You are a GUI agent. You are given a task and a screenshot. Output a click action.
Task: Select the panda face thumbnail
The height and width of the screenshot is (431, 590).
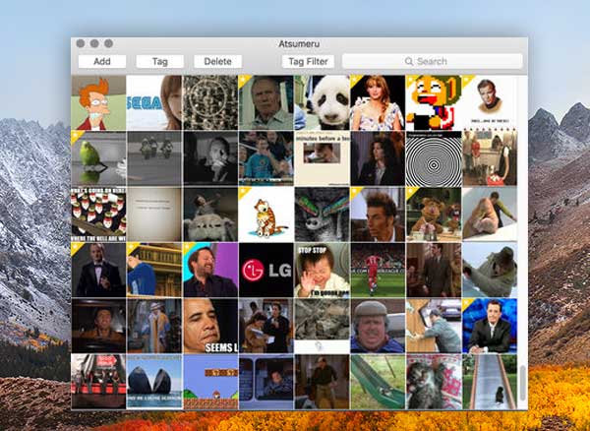(323, 102)
